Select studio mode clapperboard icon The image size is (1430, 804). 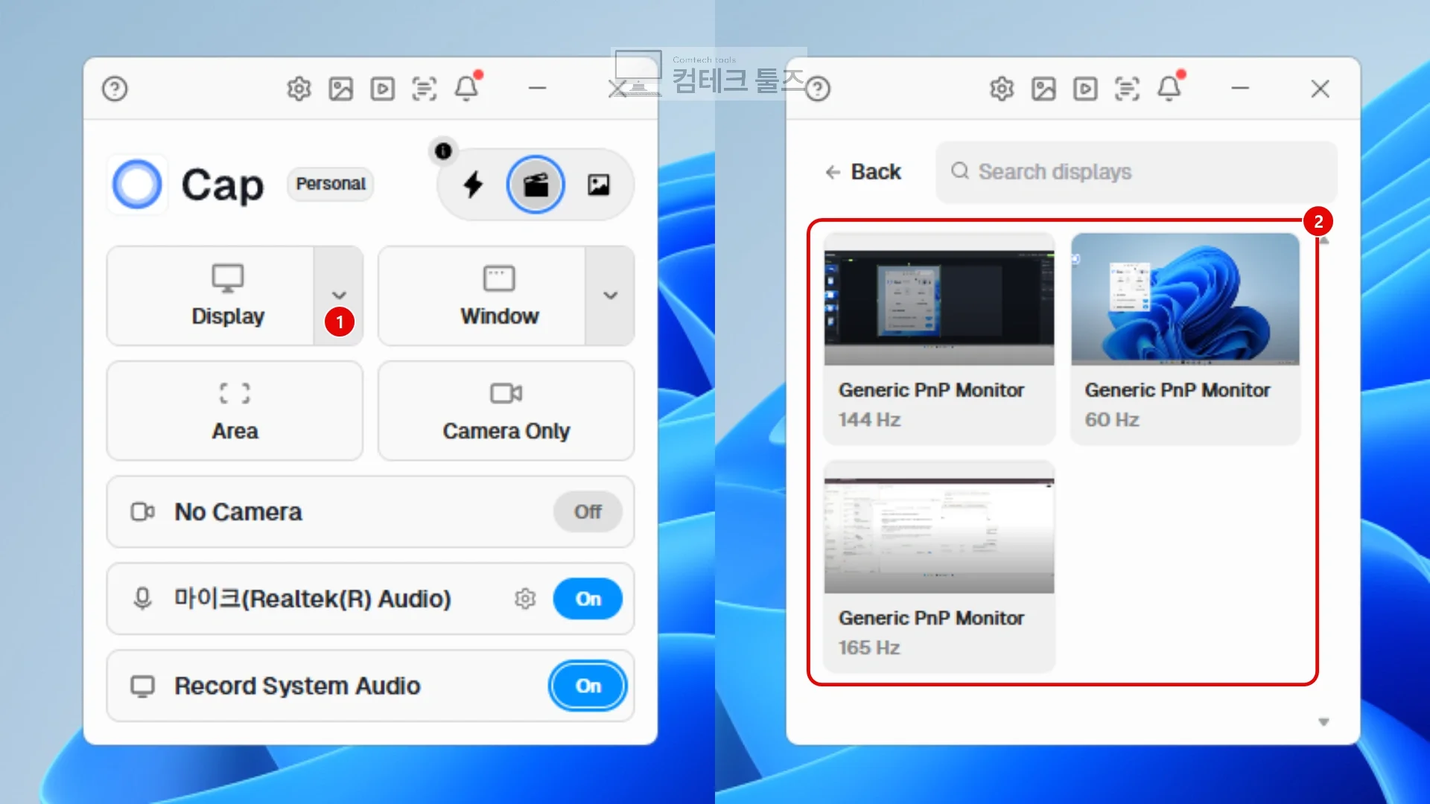point(536,184)
